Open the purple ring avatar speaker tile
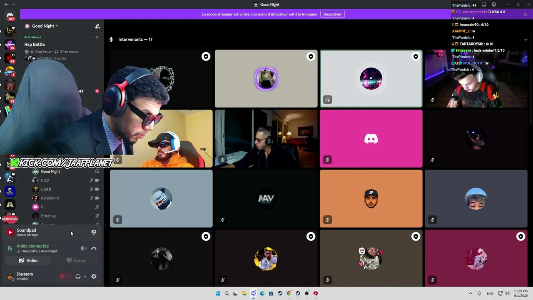This screenshot has height=300, width=533. [x=266, y=79]
